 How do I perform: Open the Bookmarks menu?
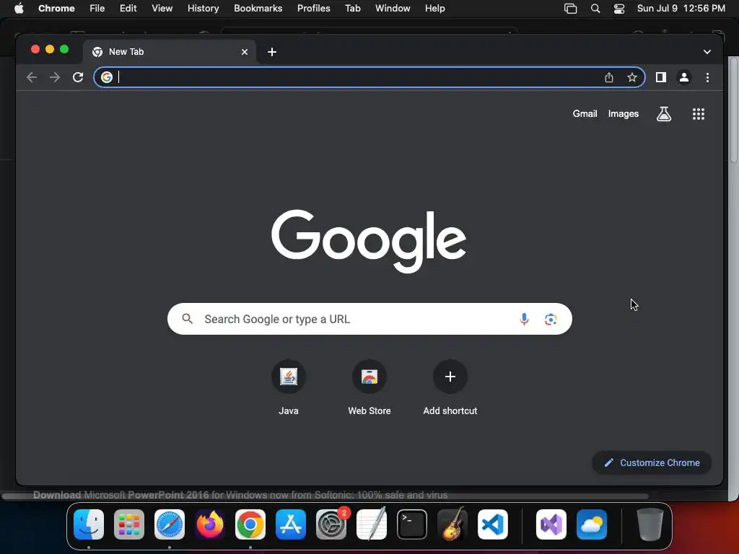[258, 9]
